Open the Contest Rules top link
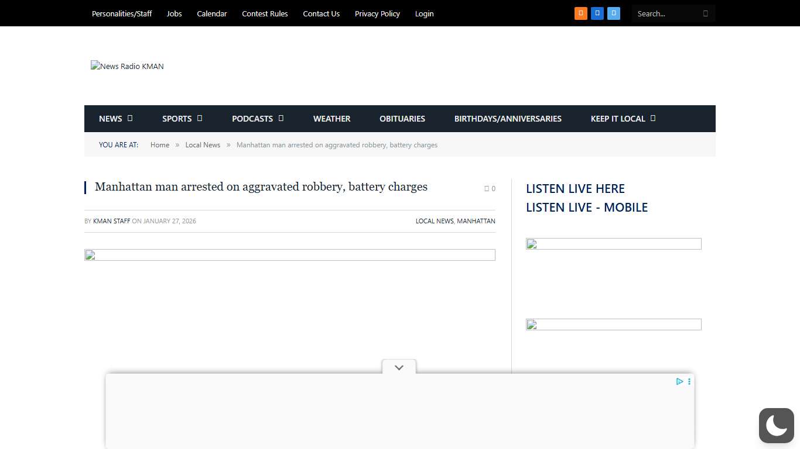Viewport: 800px width, 449px height. [265, 13]
